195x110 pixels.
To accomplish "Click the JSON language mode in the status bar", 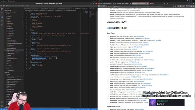I will click(88, 109).
